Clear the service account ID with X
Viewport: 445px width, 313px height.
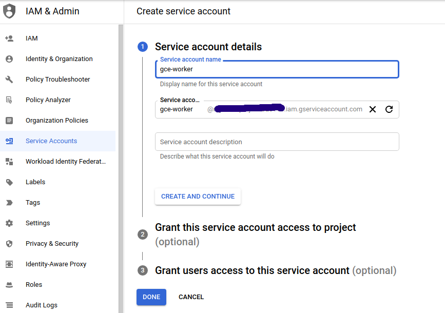[x=373, y=109]
